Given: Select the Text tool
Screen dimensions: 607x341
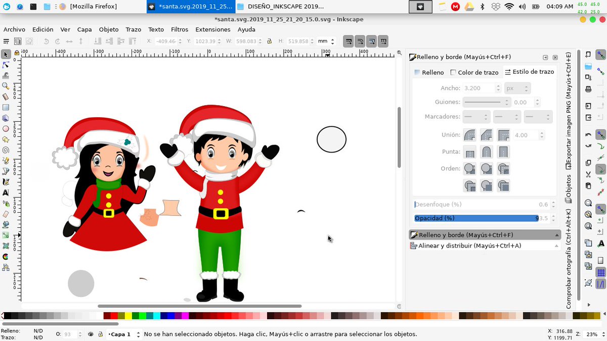Looking at the screenshot, I should point(6,192).
